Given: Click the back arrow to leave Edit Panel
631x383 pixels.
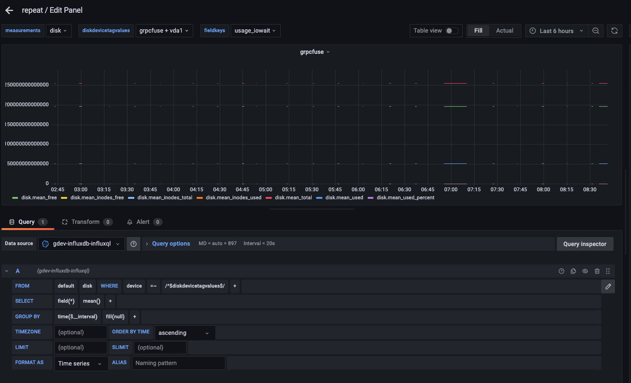Looking at the screenshot, I should (9, 10).
